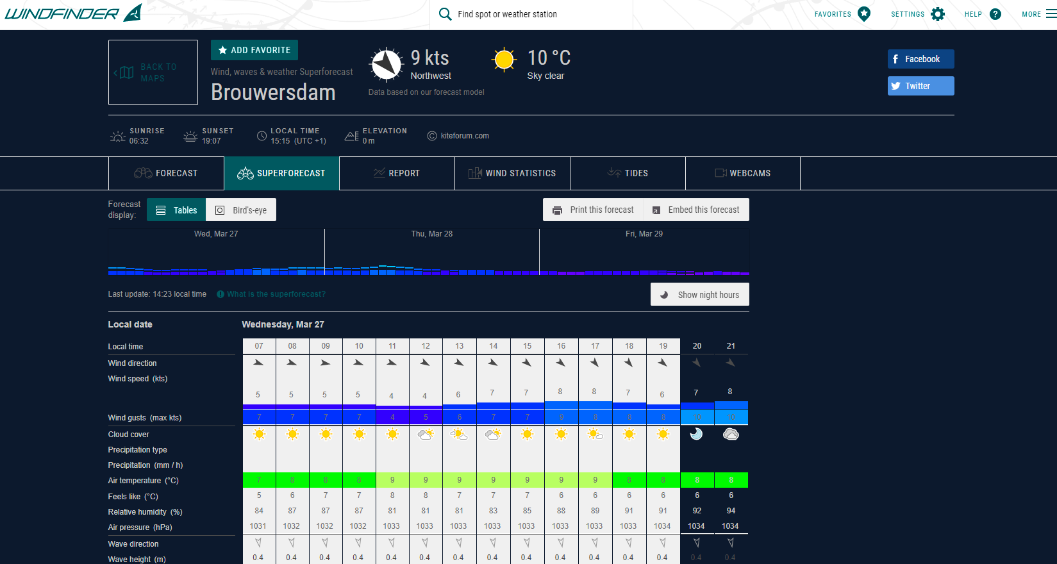1057x564 pixels.
Task: Open kiteforum.com link
Action: pyautogui.click(x=464, y=136)
